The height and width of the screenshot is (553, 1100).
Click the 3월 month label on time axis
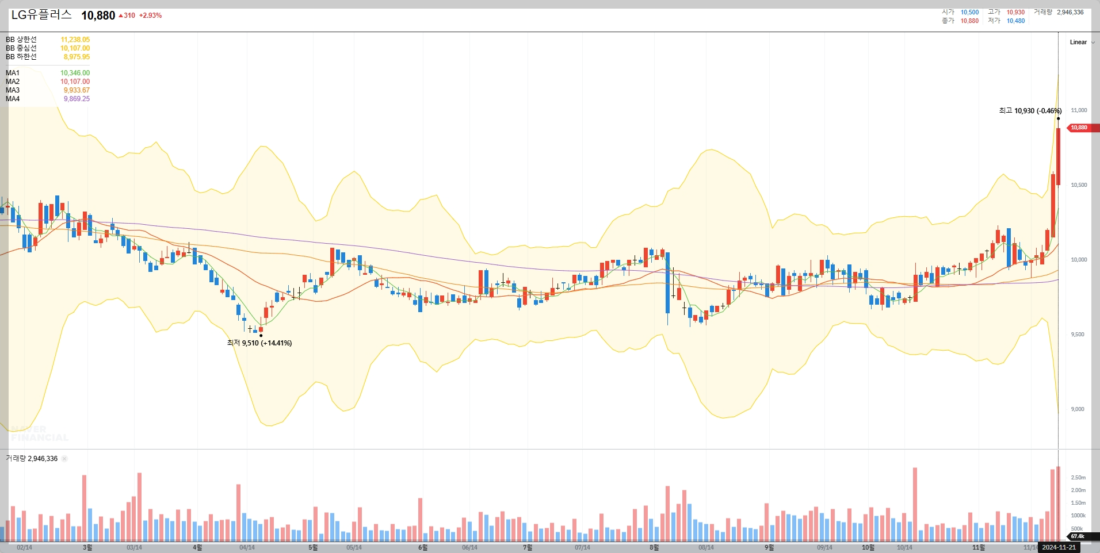[87, 547]
